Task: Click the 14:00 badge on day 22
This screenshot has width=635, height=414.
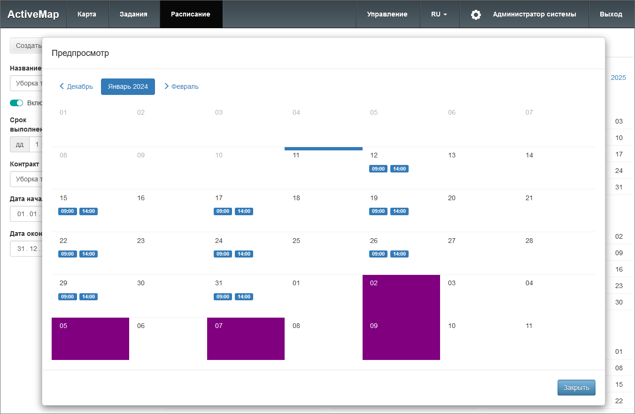Action: point(88,254)
